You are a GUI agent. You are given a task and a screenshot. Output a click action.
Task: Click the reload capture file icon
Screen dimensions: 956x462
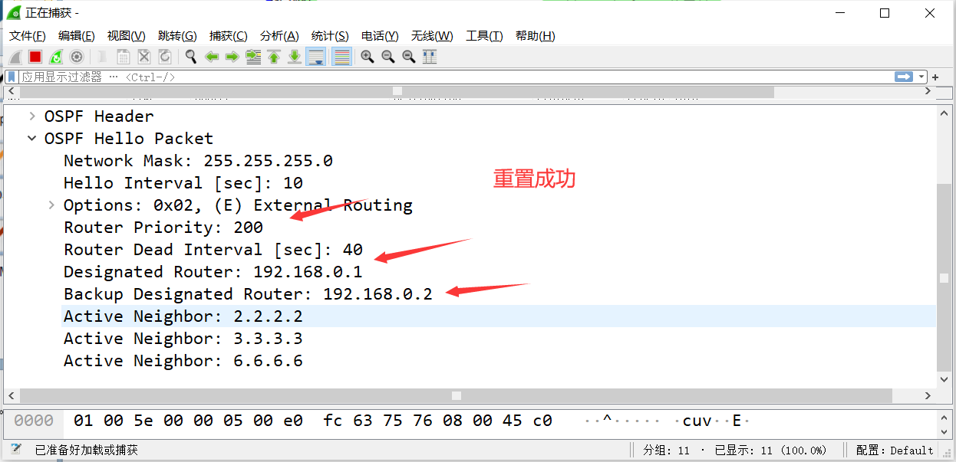(165, 57)
